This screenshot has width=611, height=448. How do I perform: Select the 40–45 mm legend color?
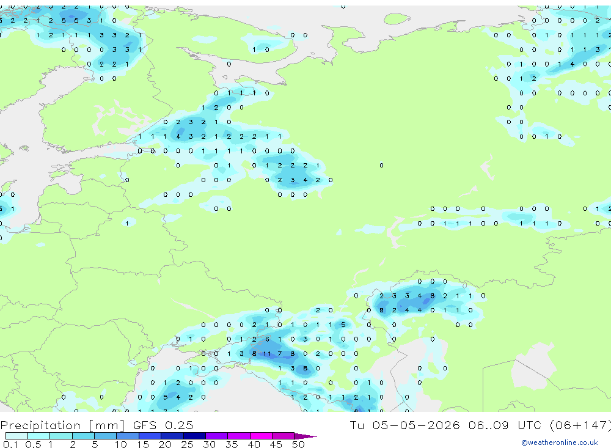[261, 436]
